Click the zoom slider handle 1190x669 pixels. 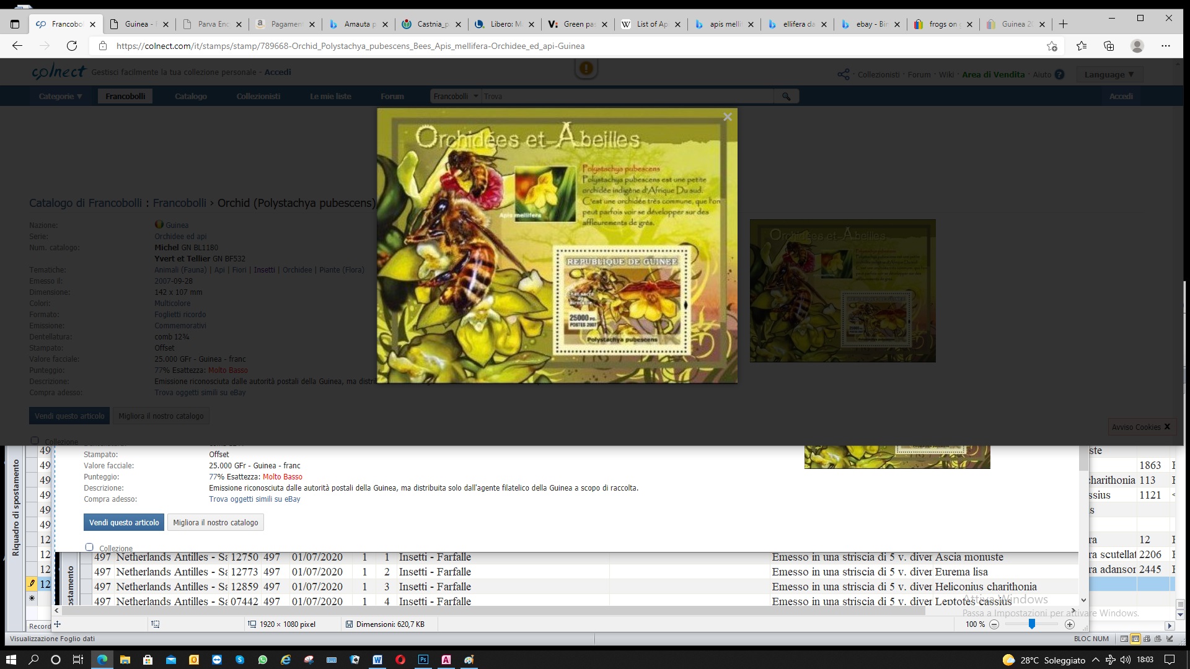pos(1032,624)
